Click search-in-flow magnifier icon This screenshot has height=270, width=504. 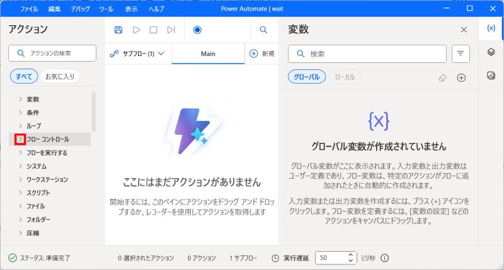(x=263, y=30)
